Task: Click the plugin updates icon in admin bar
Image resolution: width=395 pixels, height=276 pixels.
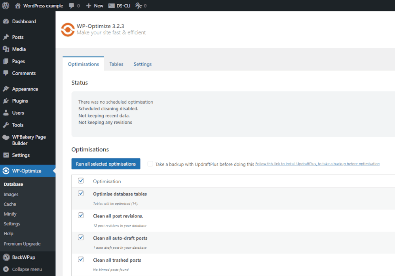Action: click(139, 6)
